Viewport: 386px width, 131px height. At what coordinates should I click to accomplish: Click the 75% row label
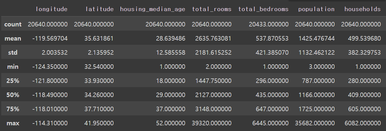coord(13,109)
